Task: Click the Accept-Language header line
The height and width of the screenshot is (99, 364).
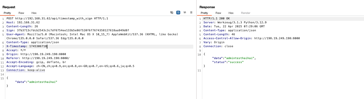Action: coord(70,66)
